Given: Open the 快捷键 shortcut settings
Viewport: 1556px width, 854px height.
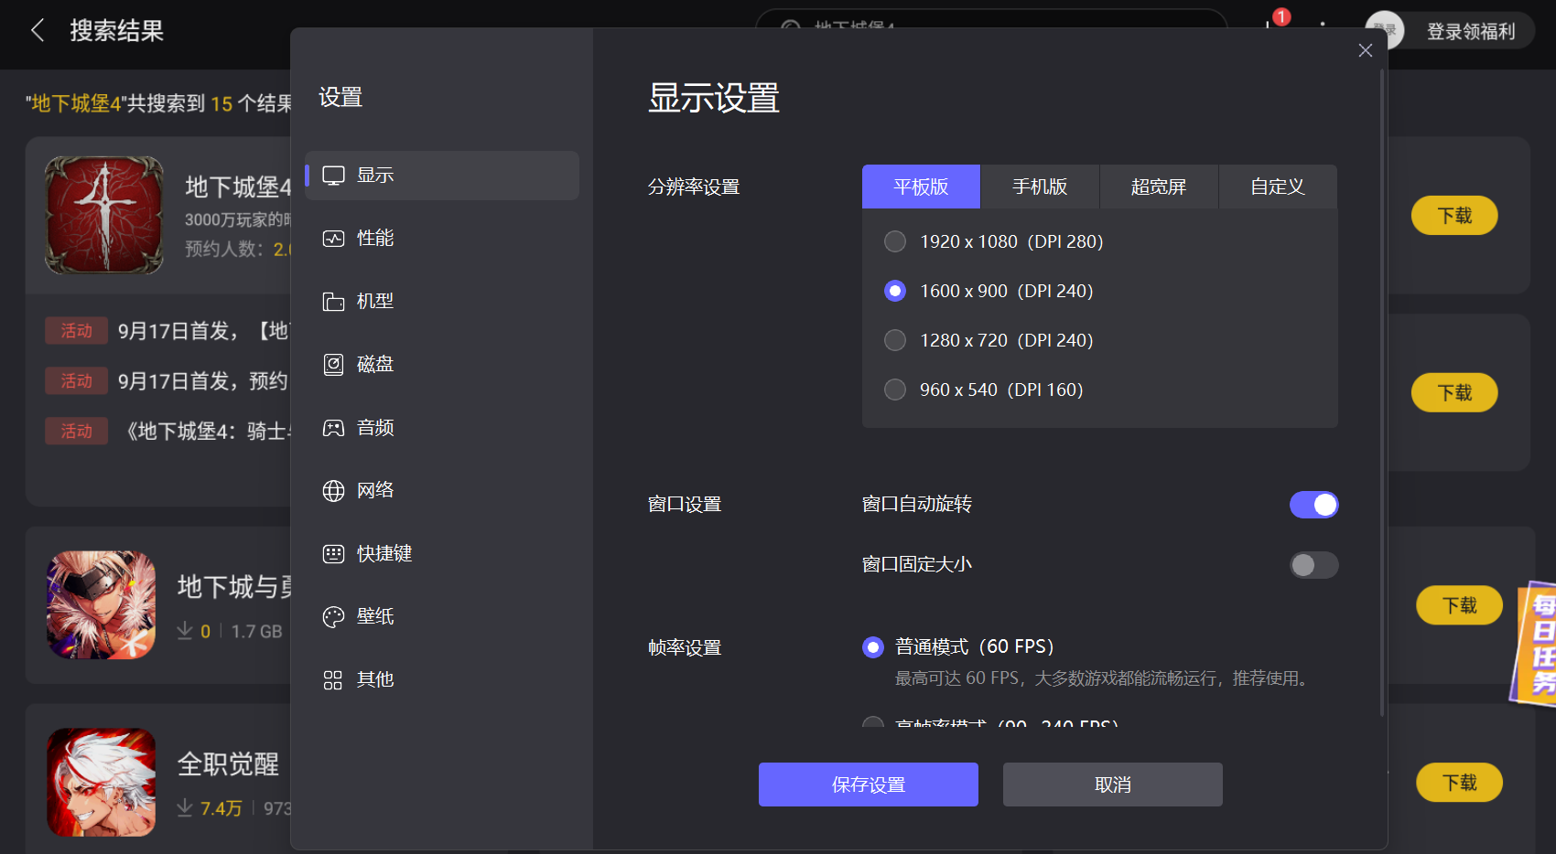Looking at the screenshot, I should (442, 554).
